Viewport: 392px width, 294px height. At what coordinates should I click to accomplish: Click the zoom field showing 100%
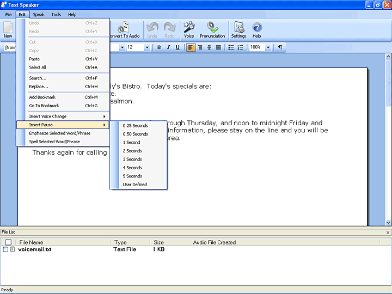click(257, 47)
